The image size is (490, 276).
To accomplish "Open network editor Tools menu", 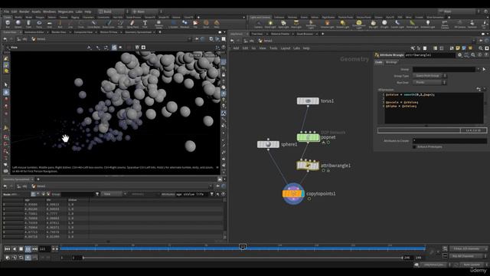I will tap(273, 48).
